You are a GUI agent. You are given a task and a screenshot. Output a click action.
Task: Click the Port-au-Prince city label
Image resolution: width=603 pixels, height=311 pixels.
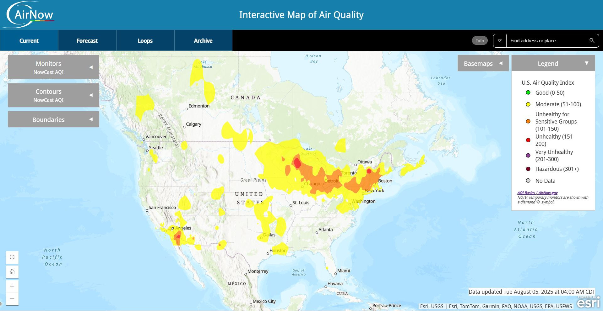(387, 306)
